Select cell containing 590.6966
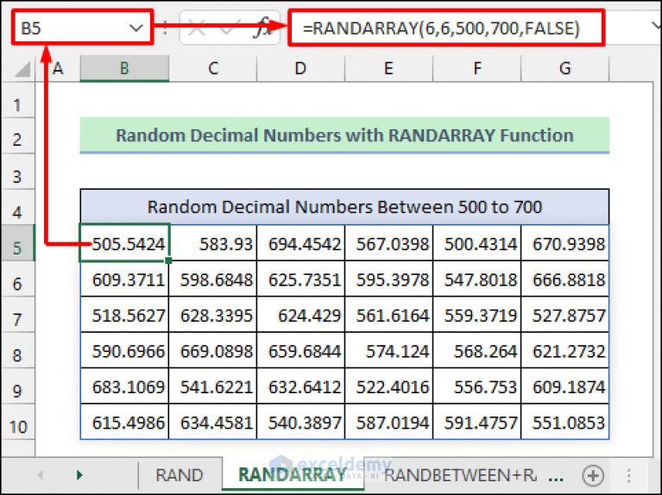 pyautogui.click(x=124, y=350)
